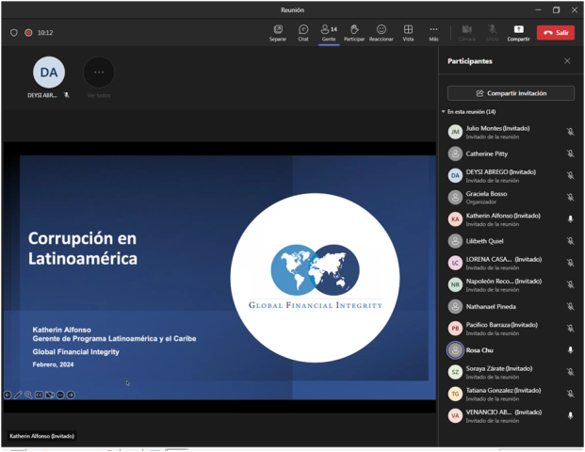Click muted mic icon for Pacífico Barraza
585x452 pixels.
[x=570, y=329]
